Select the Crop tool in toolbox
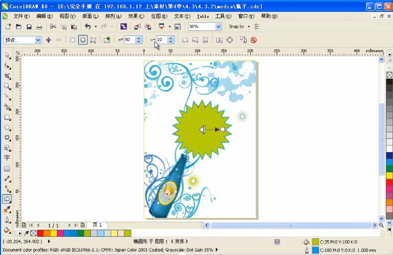 7,76
